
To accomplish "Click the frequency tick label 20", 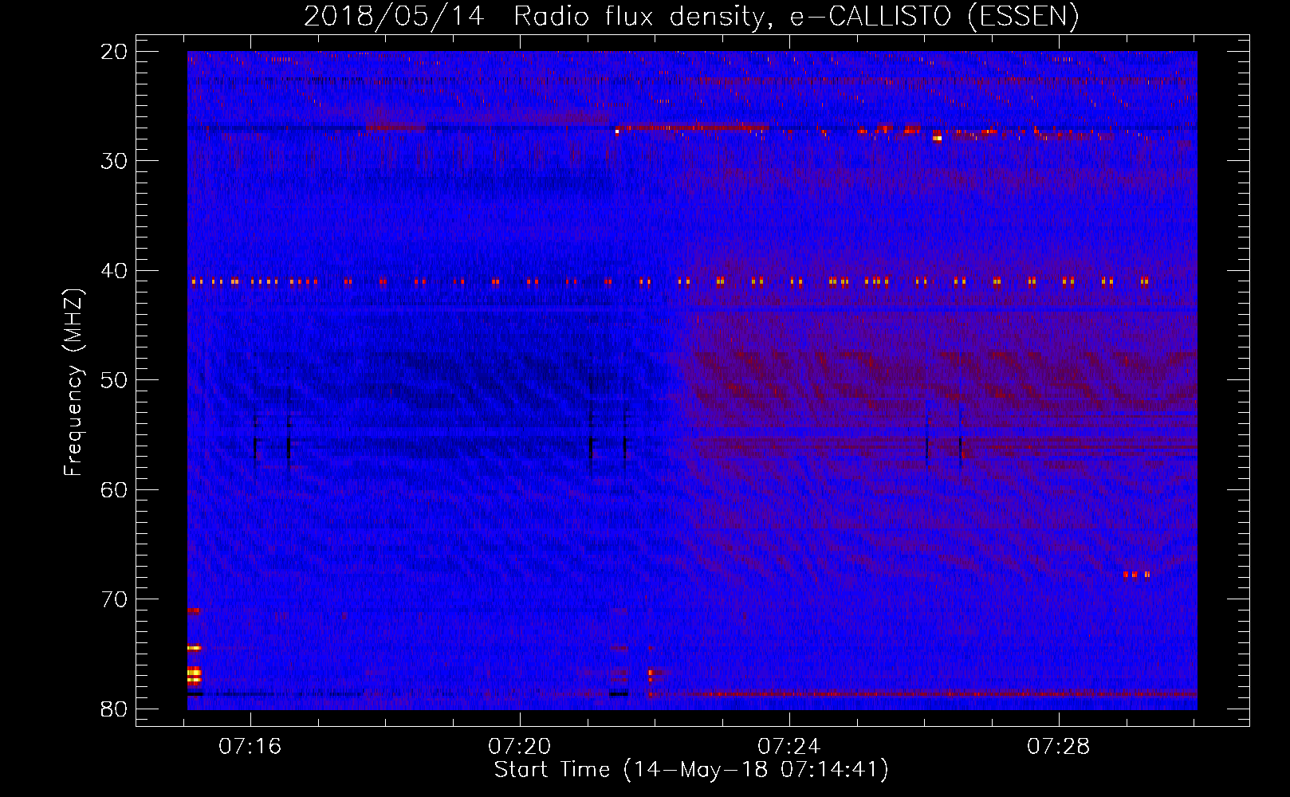I will [114, 52].
